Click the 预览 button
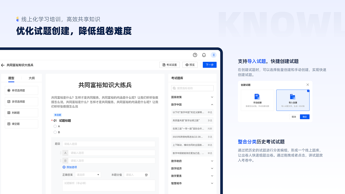345x194 pixels. pos(190,65)
